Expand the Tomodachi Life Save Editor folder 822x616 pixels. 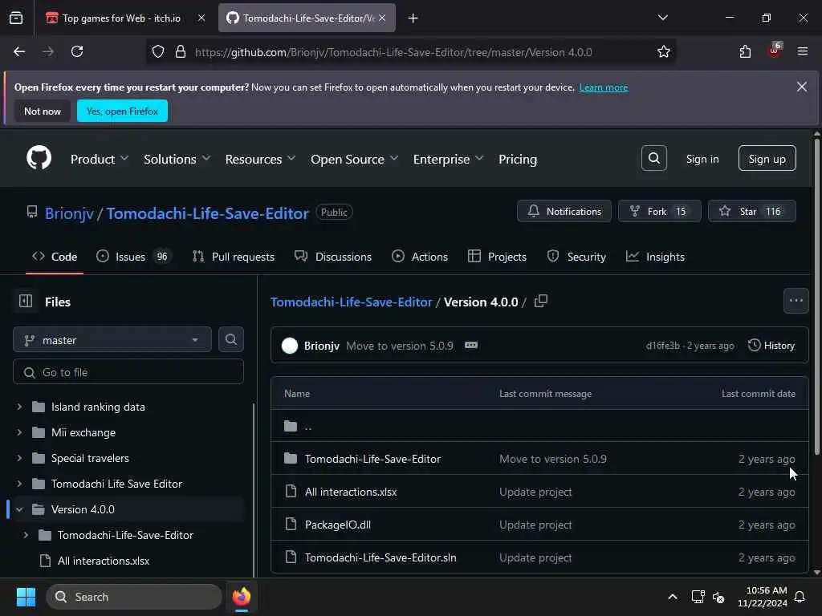coord(19,484)
